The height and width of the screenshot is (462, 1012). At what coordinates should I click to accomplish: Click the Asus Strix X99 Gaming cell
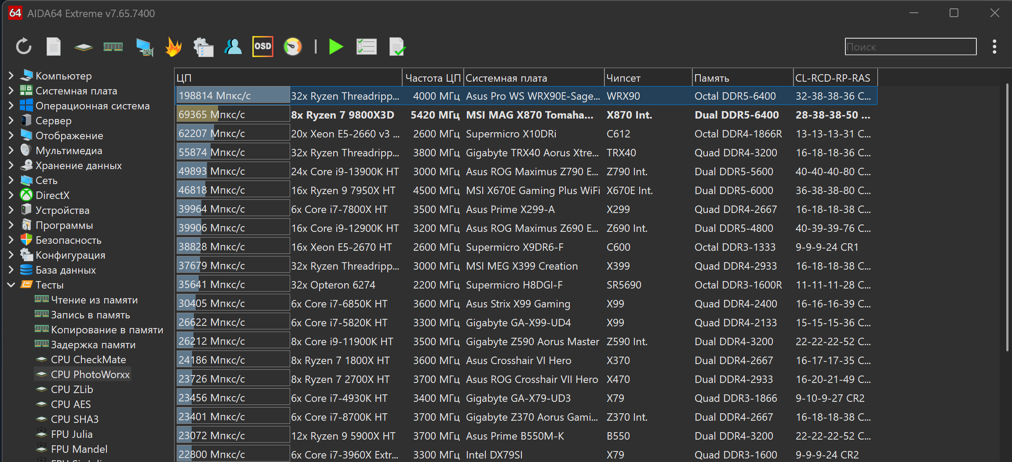[518, 304]
